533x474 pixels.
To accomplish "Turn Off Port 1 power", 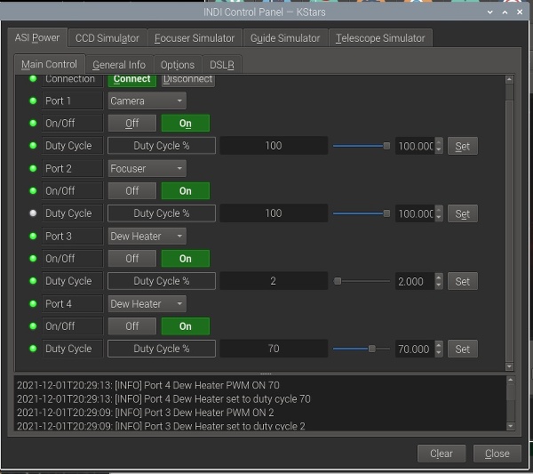I will 131,124.
